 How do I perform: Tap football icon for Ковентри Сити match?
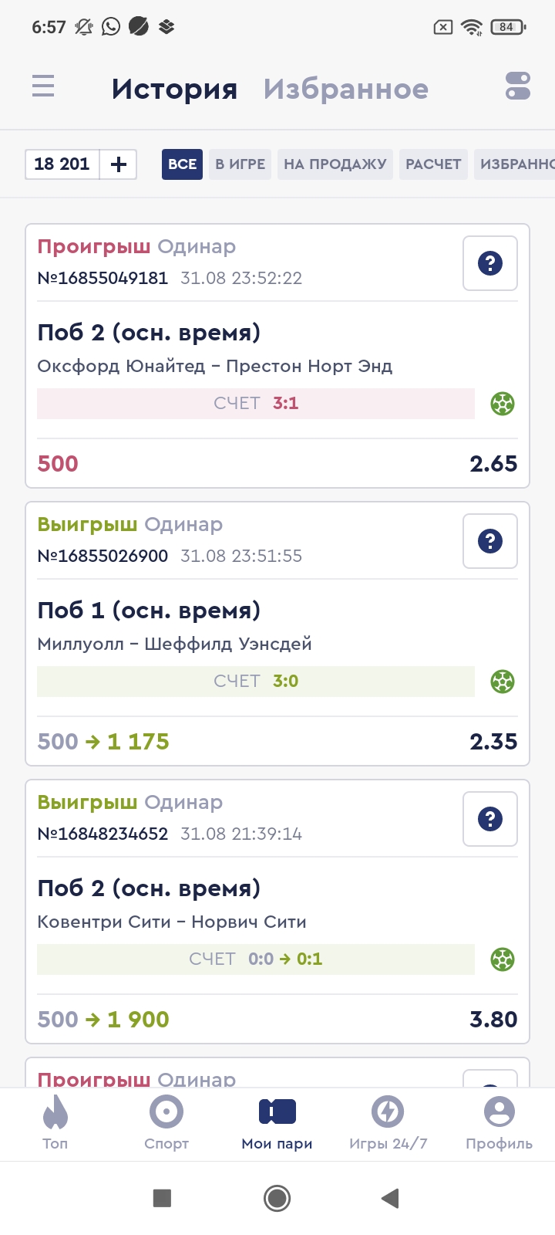pos(503,959)
